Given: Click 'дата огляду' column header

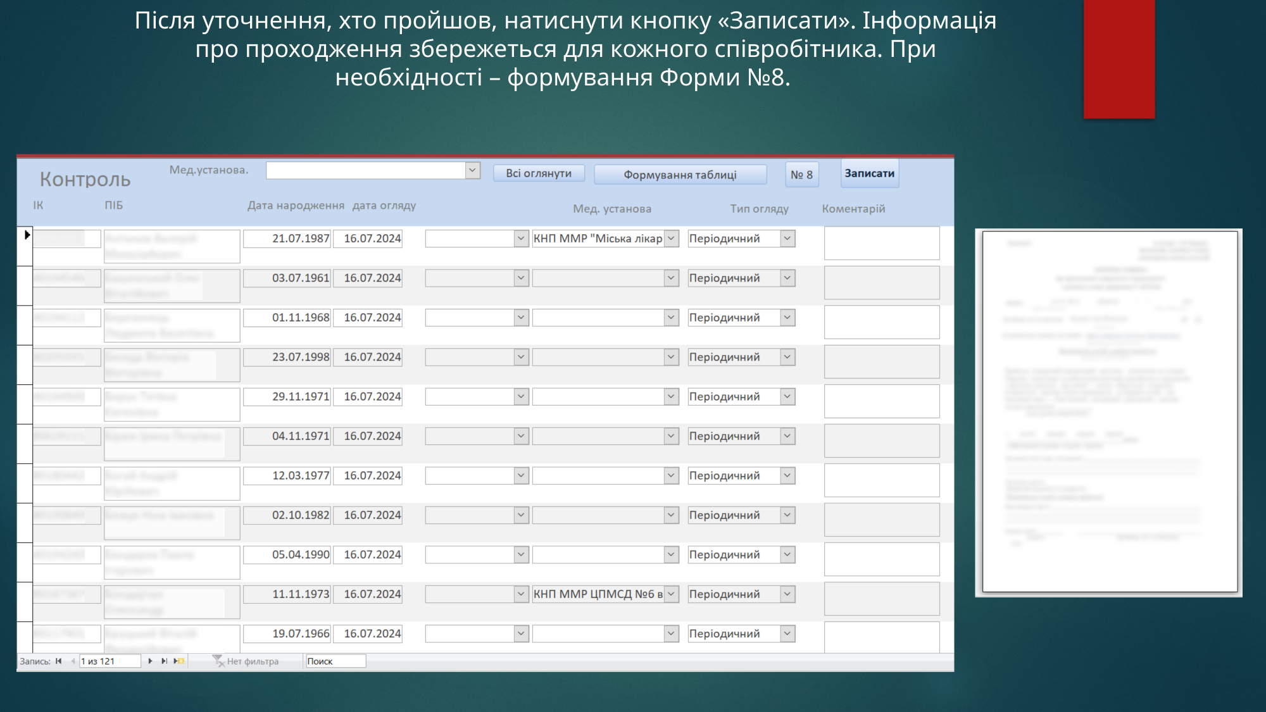Looking at the screenshot, I should tap(384, 206).
